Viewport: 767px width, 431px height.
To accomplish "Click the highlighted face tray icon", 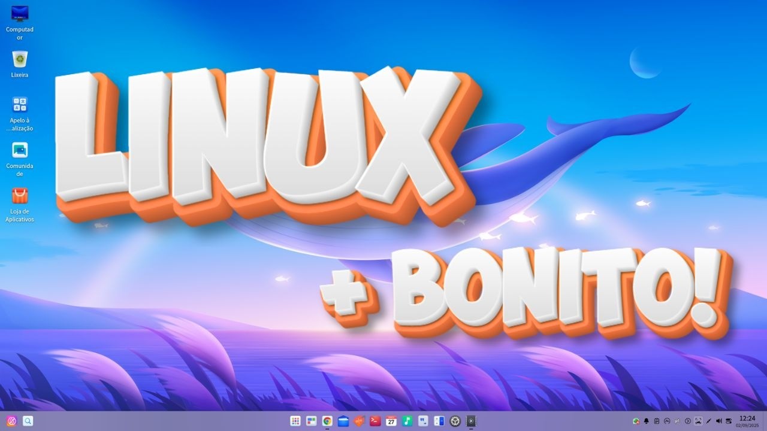I will pyautogui.click(x=698, y=421).
